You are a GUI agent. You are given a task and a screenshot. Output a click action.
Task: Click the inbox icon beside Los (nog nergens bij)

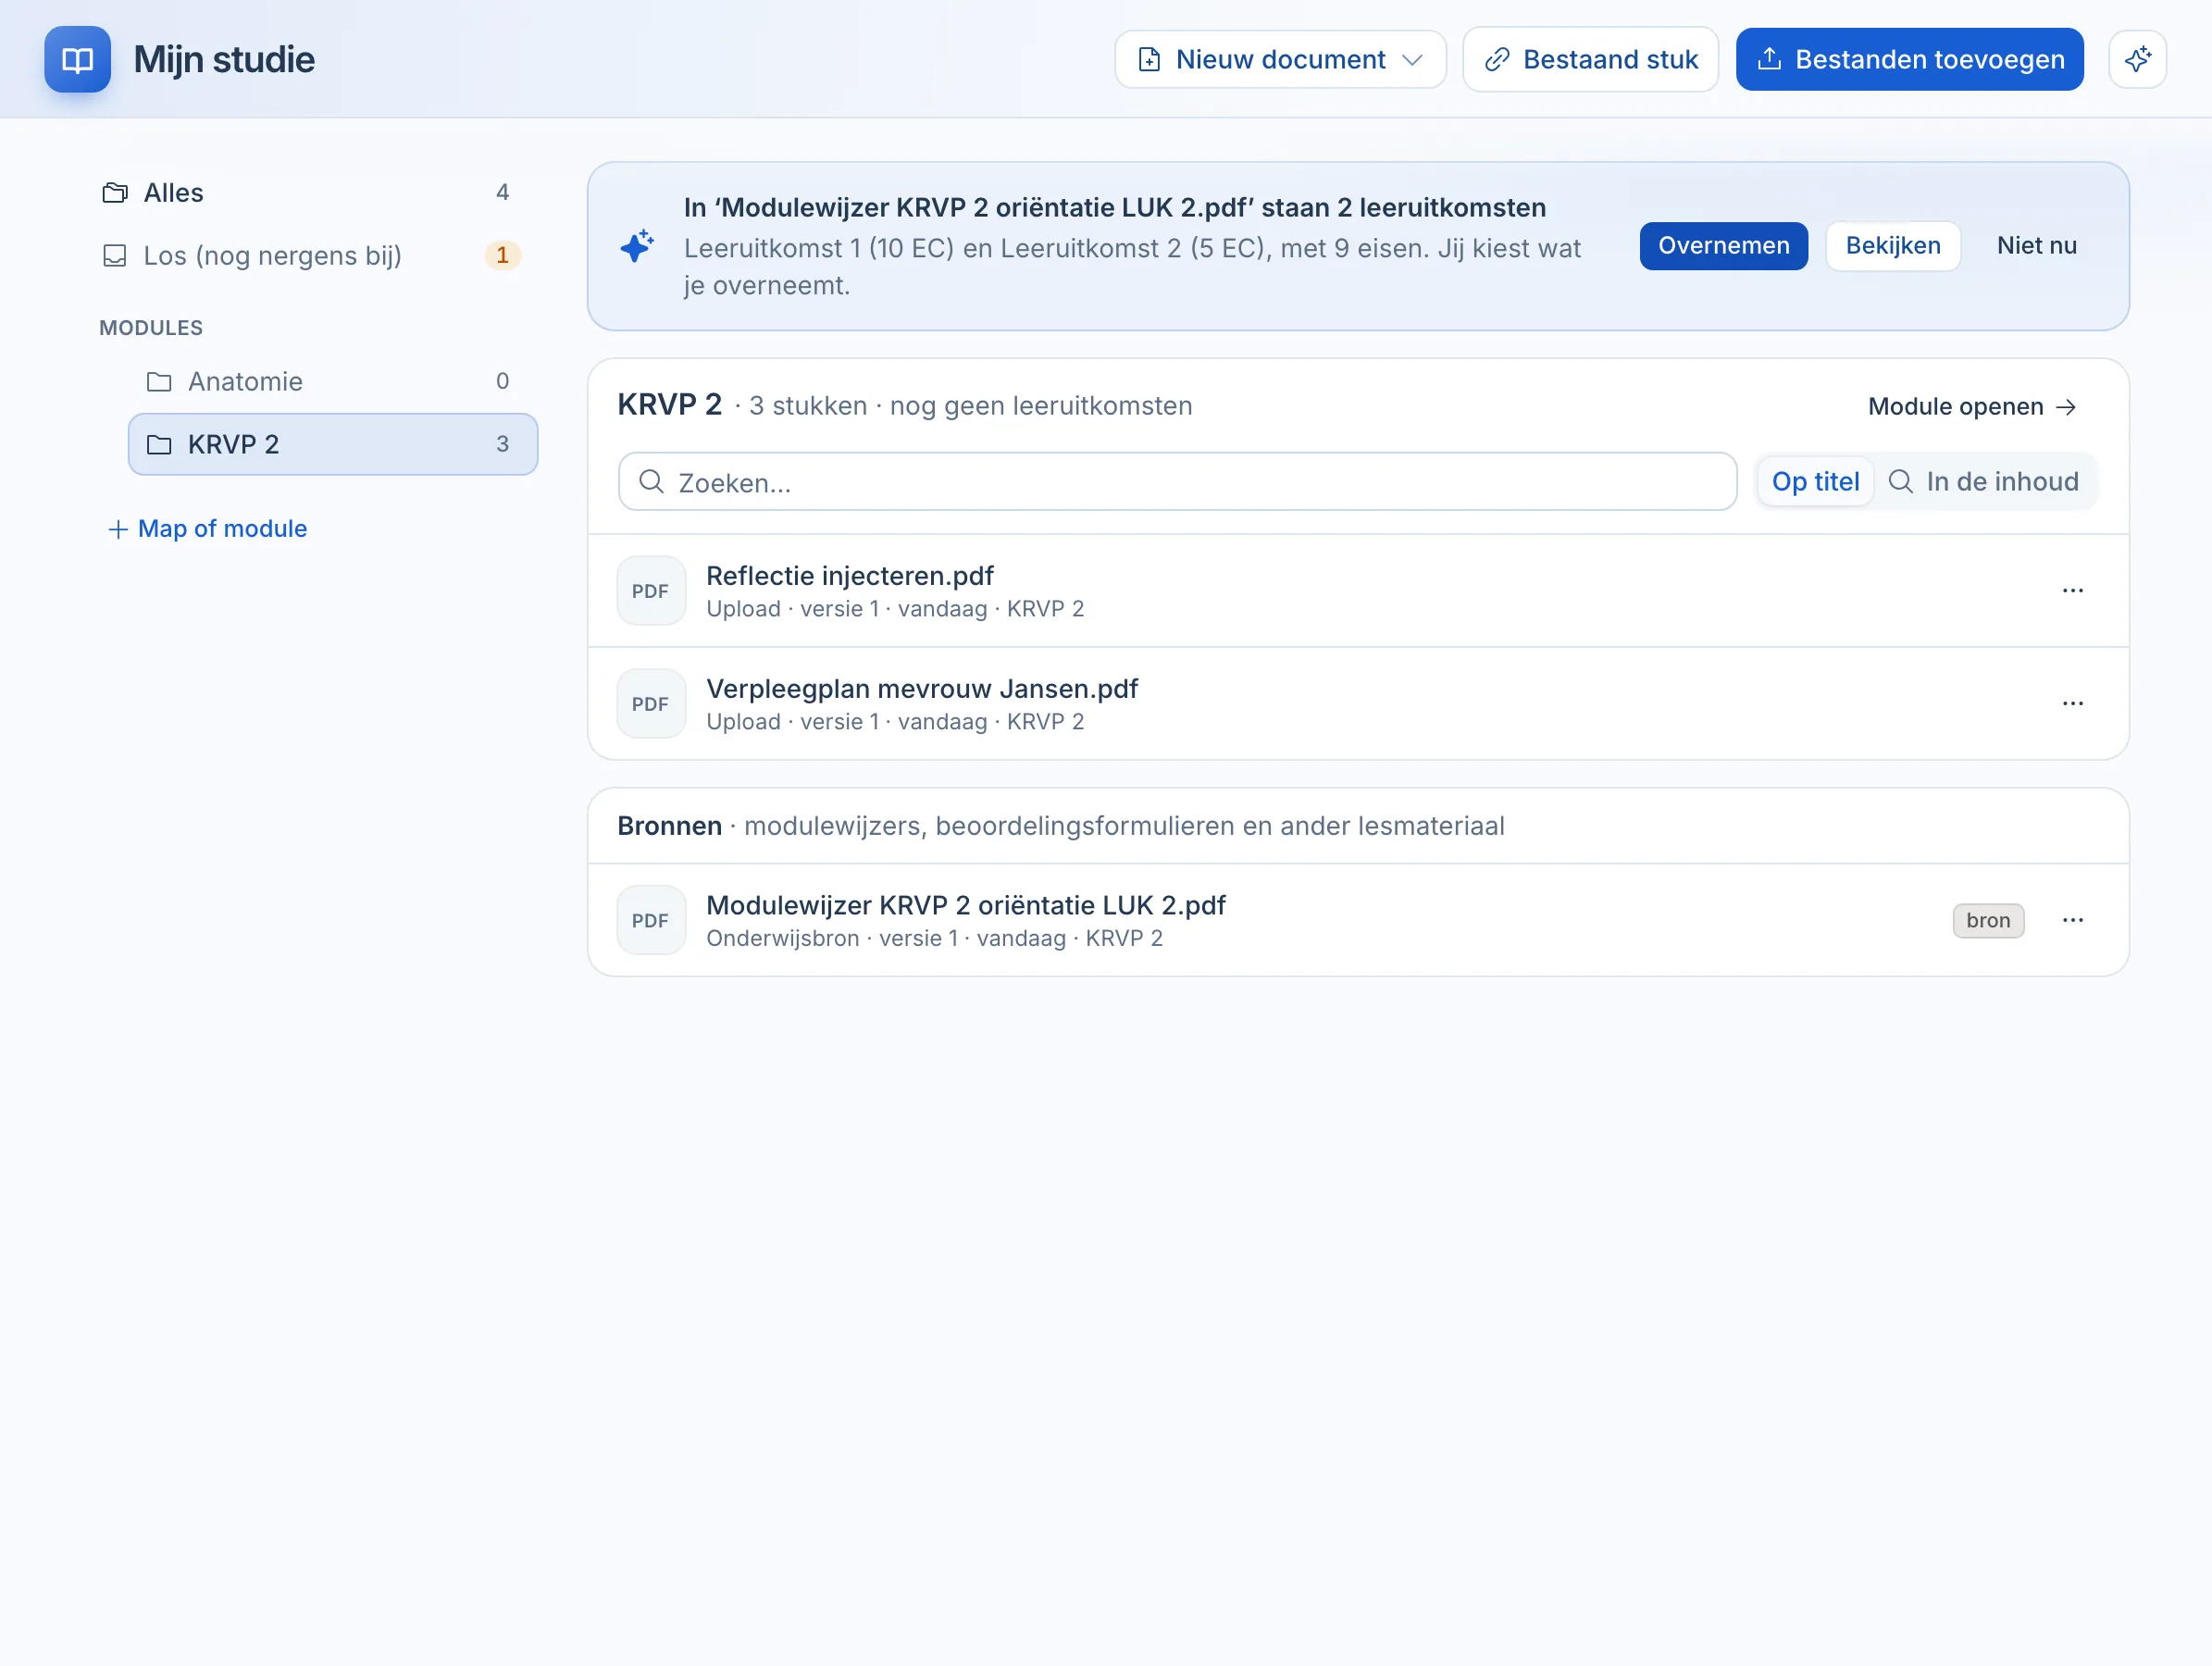pos(115,256)
